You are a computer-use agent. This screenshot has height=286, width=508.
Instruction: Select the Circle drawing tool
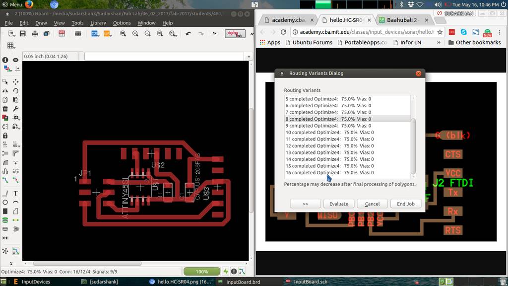click(x=5, y=203)
